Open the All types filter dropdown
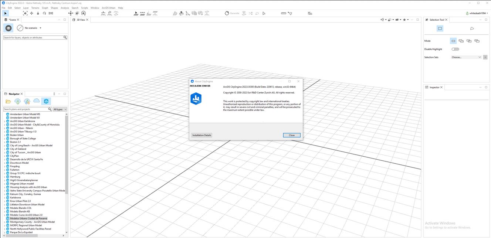This screenshot has height=238, width=491. [x=60, y=109]
